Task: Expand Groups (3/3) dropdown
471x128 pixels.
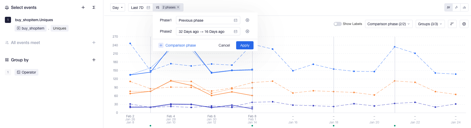Action: point(430,24)
